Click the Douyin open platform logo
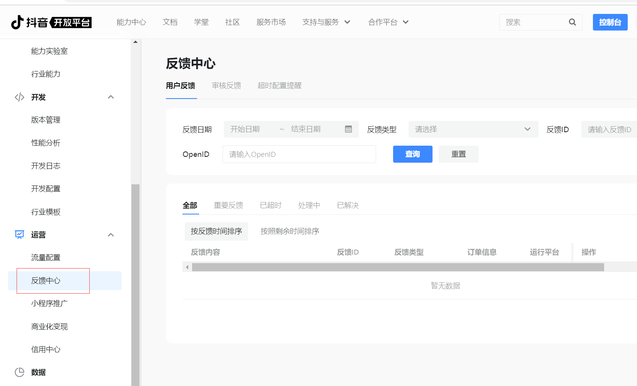The height and width of the screenshot is (386, 637). [x=51, y=22]
